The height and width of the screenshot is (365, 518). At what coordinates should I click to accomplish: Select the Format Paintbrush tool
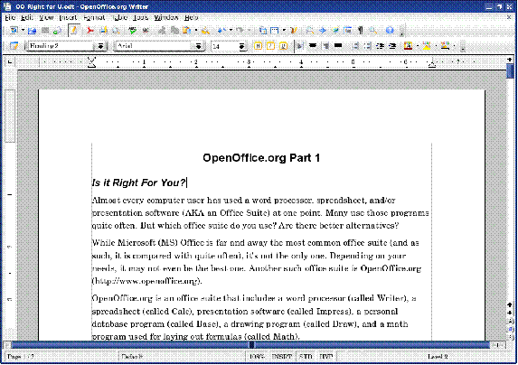click(x=205, y=31)
